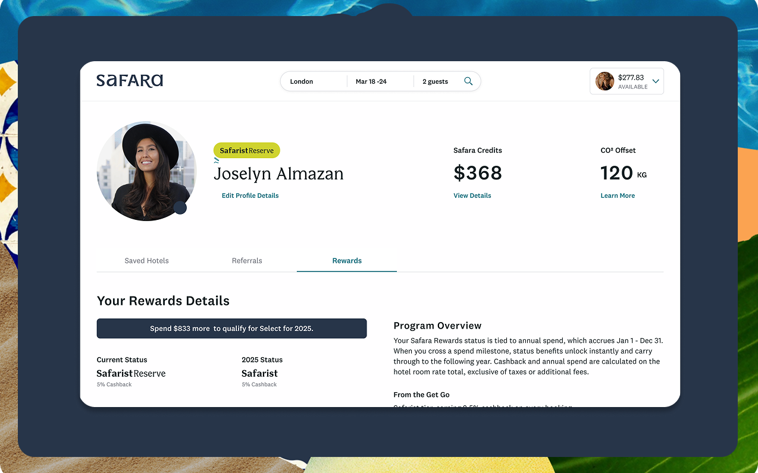Viewport: 758px width, 473px height.
Task: Open View Details under Safara Credits
Action: pos(472,195)
